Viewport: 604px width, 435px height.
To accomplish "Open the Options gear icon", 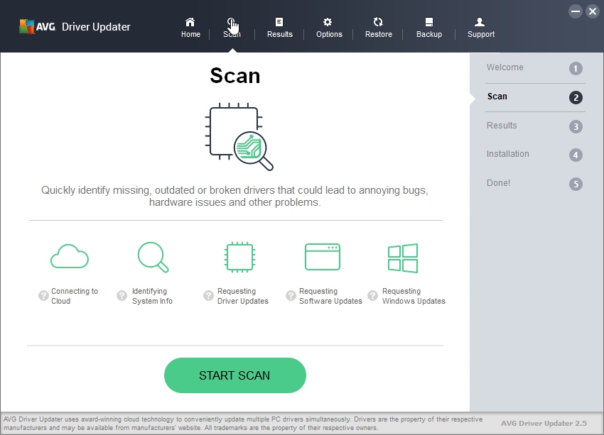I will [x=328, y=22].
